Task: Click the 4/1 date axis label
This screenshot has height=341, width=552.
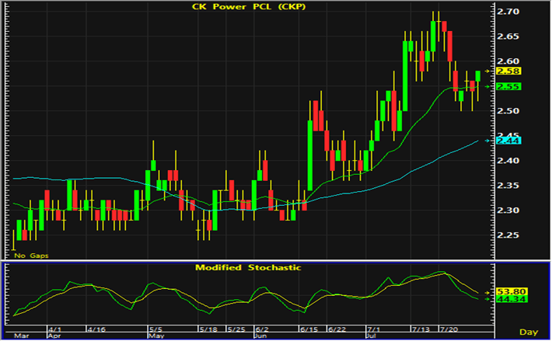Action: [54, 329]
